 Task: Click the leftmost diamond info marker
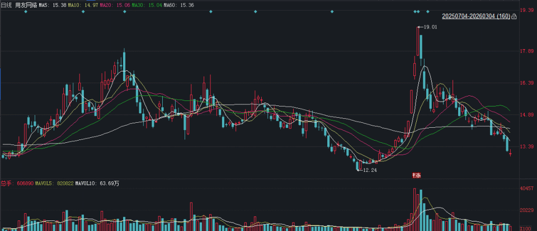(26, 12)
